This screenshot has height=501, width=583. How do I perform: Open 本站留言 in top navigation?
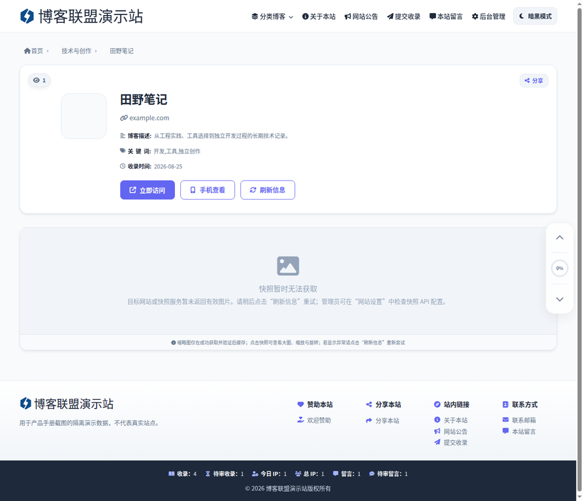[446, 16]
